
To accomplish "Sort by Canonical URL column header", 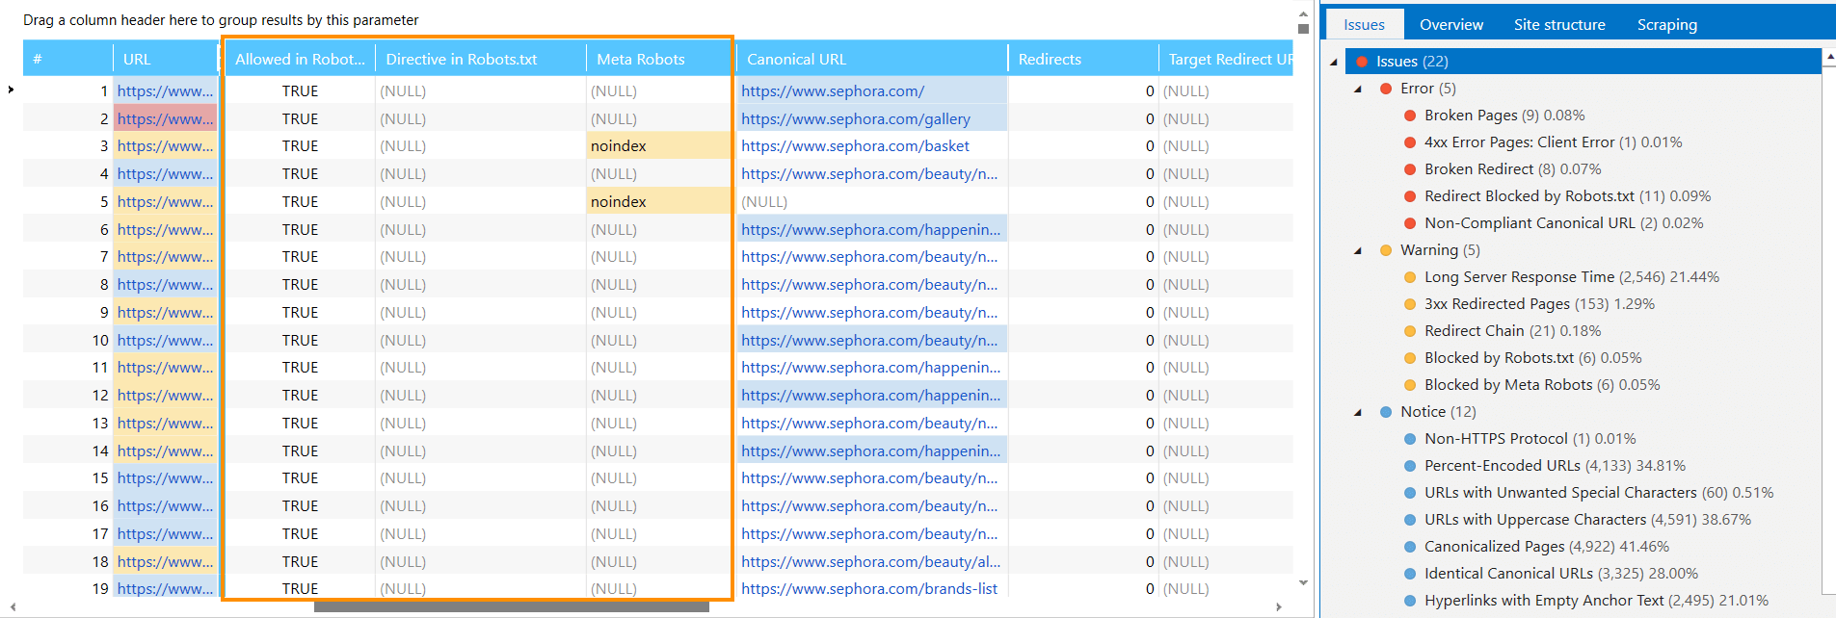I will (872, 59).
